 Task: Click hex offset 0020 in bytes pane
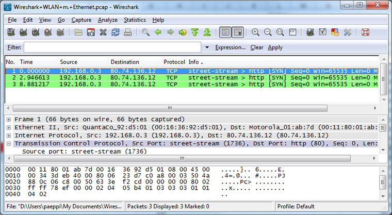(13, 182)
